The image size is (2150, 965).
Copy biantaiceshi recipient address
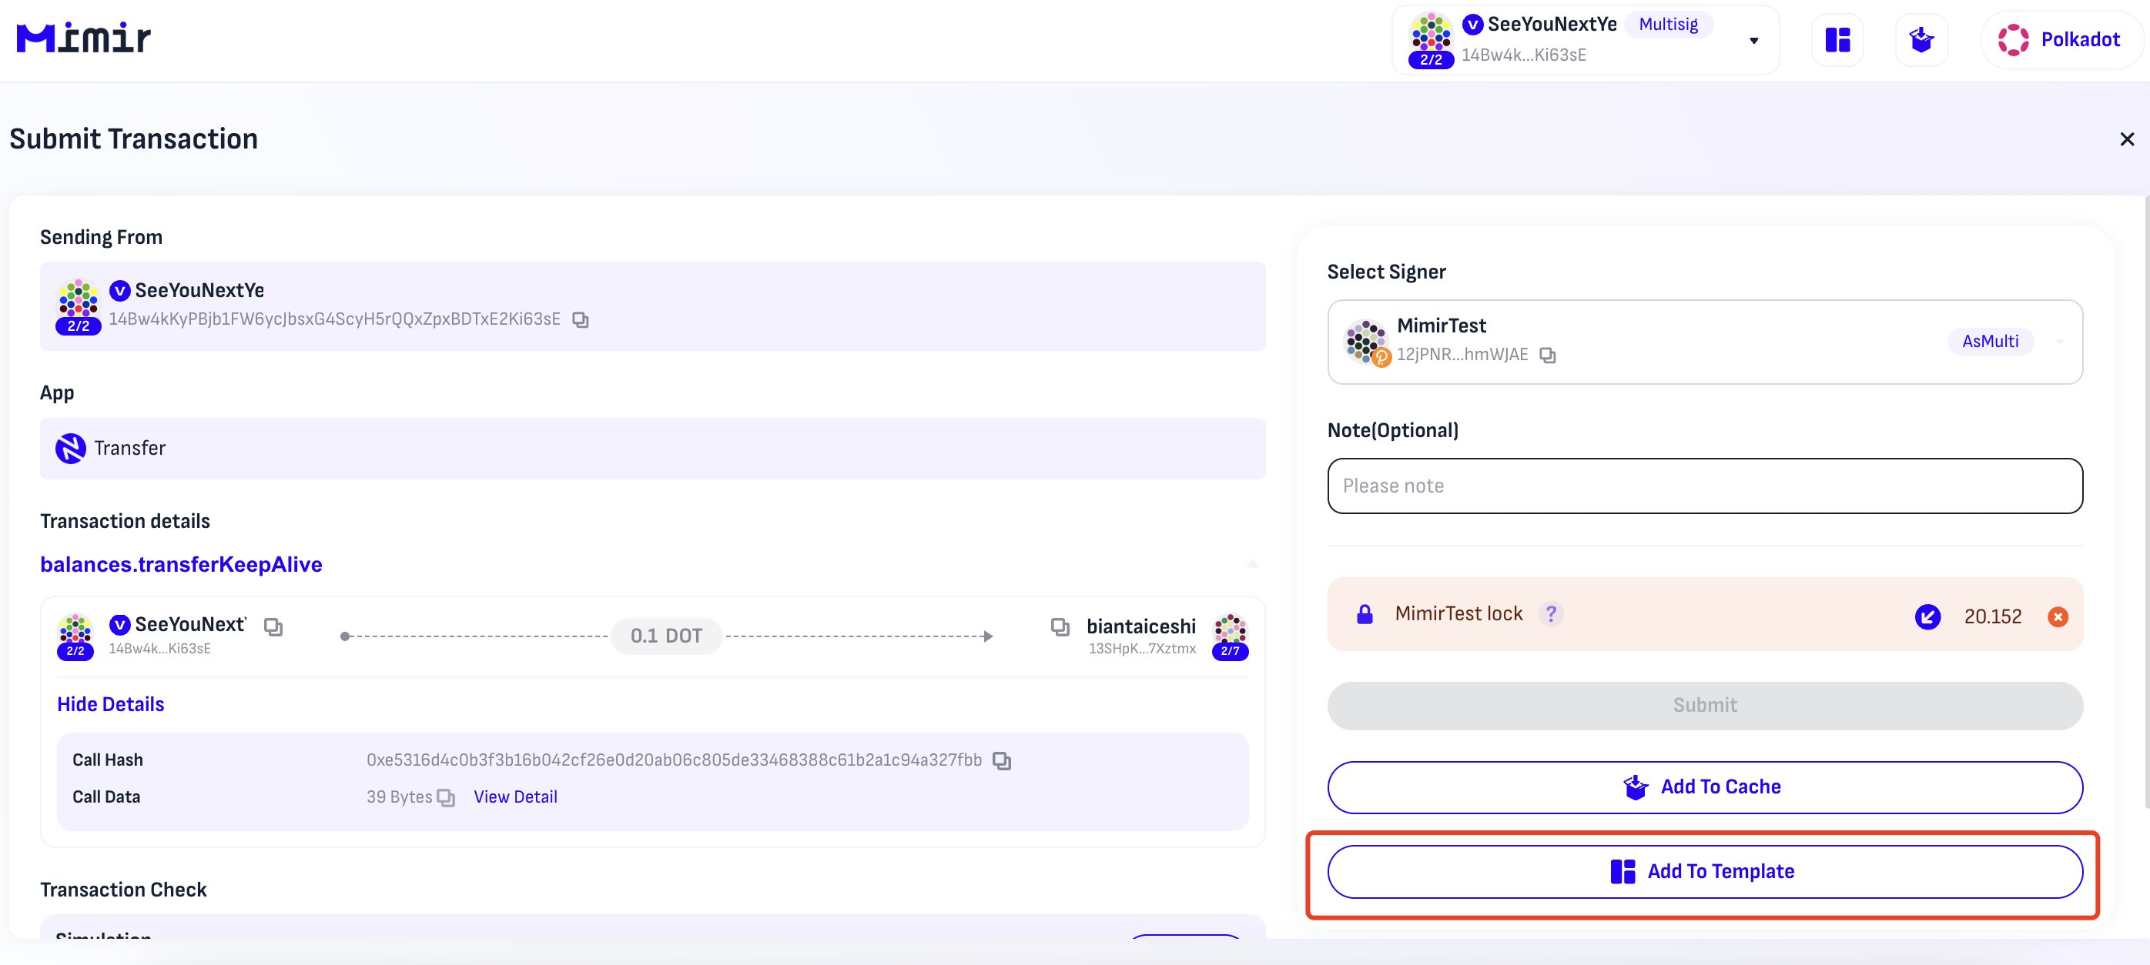(x=1060, y=626)
